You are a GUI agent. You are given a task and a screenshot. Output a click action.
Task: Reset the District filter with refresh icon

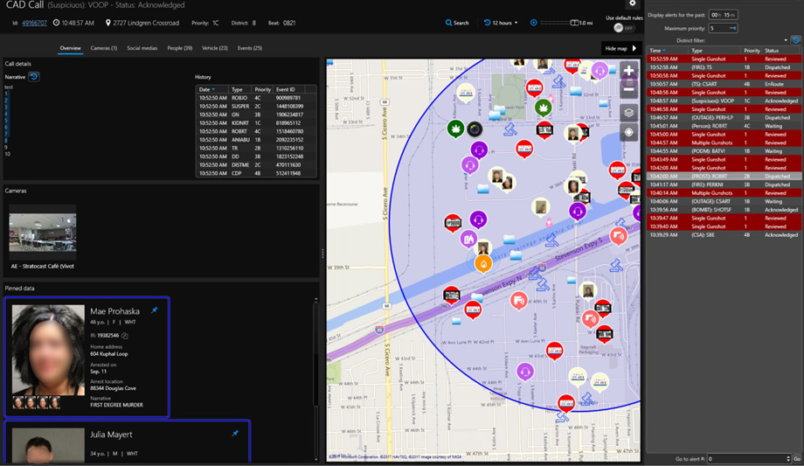tap(795, 40)
